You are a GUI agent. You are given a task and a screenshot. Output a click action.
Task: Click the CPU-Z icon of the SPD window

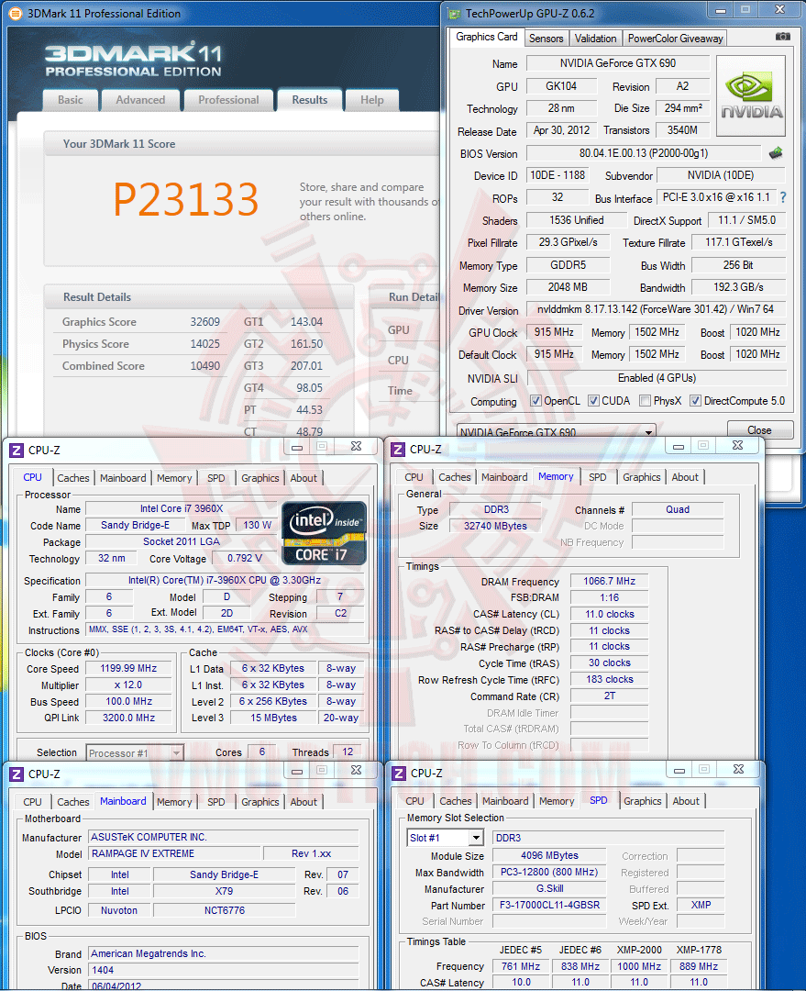(x=399, y=774)
